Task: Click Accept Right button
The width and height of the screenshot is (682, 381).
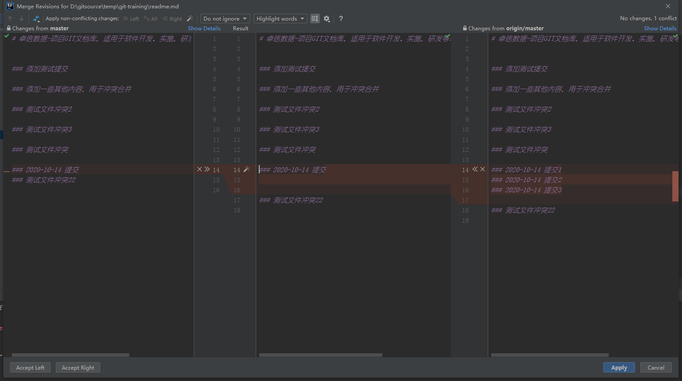Action: (78, 367)
